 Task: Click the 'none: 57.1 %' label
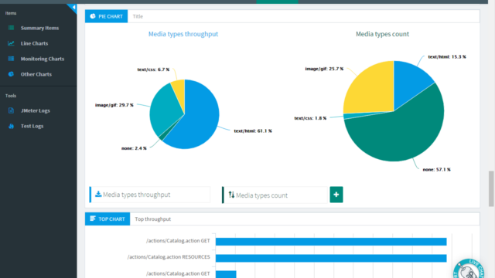tap(436, 170)
